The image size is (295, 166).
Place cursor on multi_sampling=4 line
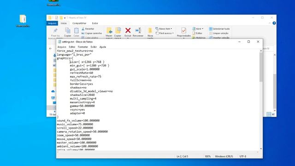tap(83, 99)
